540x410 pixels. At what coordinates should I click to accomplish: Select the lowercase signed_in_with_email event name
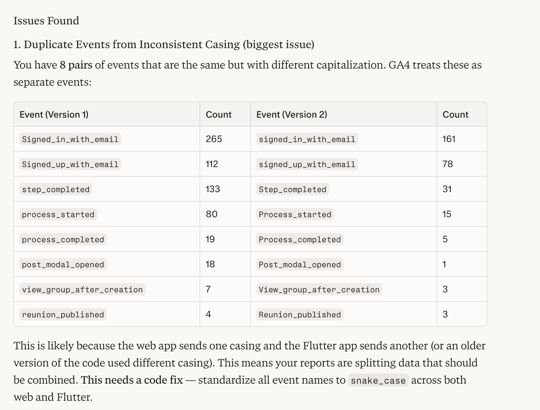pos(307,139)
